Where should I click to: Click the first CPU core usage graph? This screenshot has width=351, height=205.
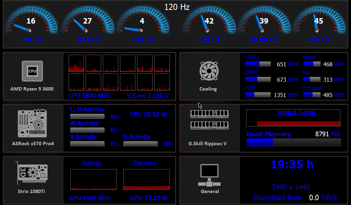pyautogui.click(x=76, y=63)
